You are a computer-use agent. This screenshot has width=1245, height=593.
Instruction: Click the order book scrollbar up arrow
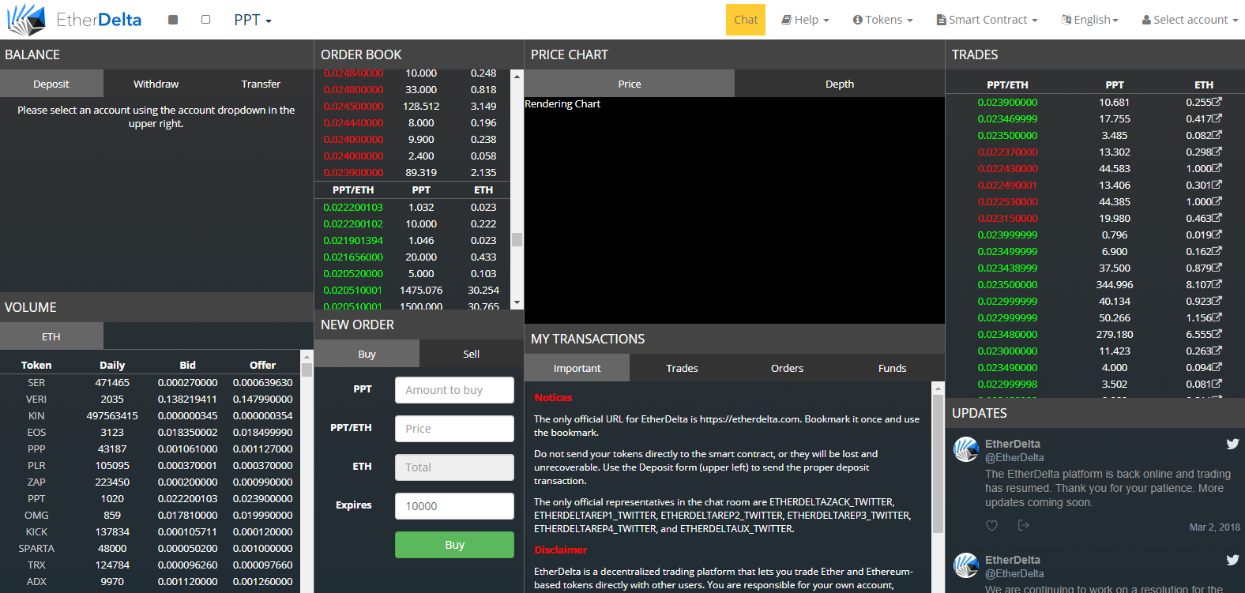click(x=517, y=76)
